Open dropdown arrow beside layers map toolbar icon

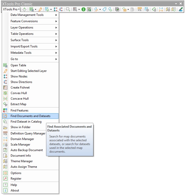tap(51, 9)
